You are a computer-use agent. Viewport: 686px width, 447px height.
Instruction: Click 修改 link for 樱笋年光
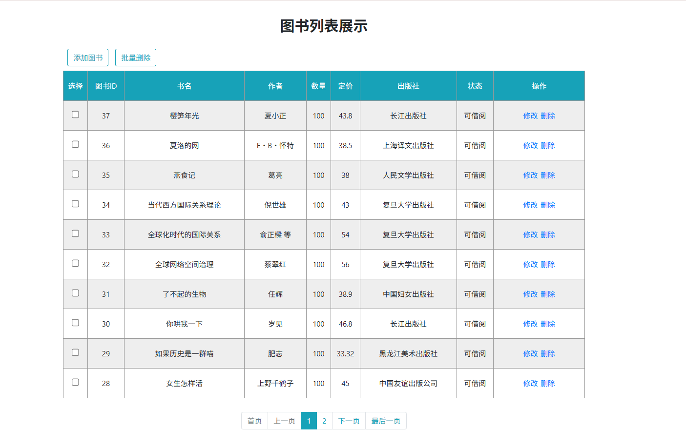tap(530, 116)
